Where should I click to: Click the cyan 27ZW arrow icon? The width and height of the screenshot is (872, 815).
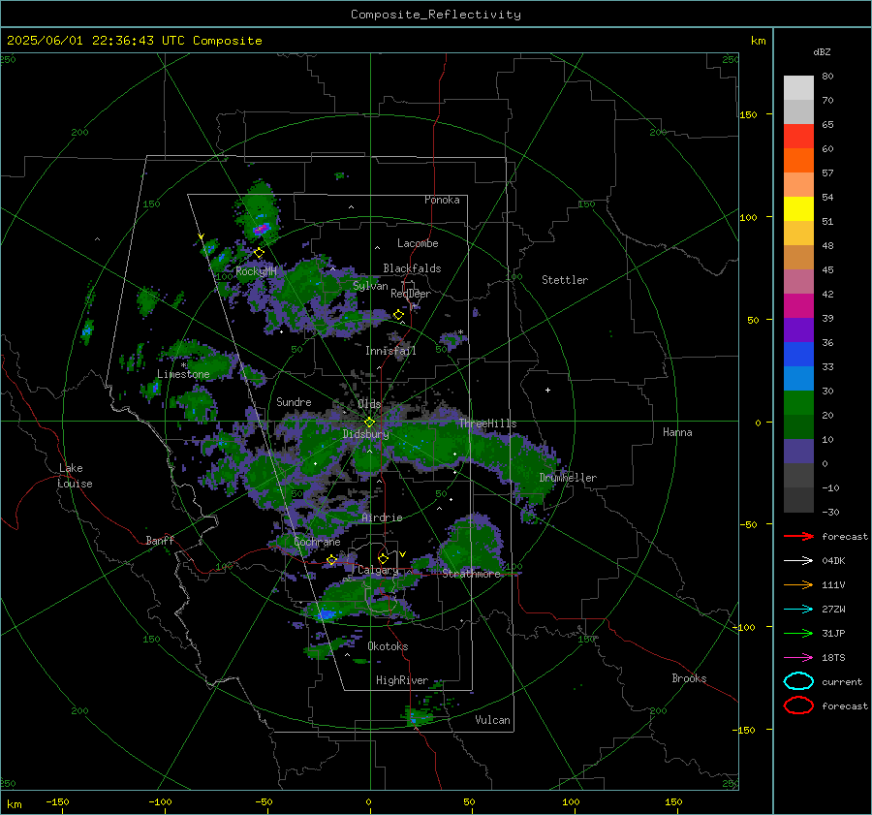[798, 610]
